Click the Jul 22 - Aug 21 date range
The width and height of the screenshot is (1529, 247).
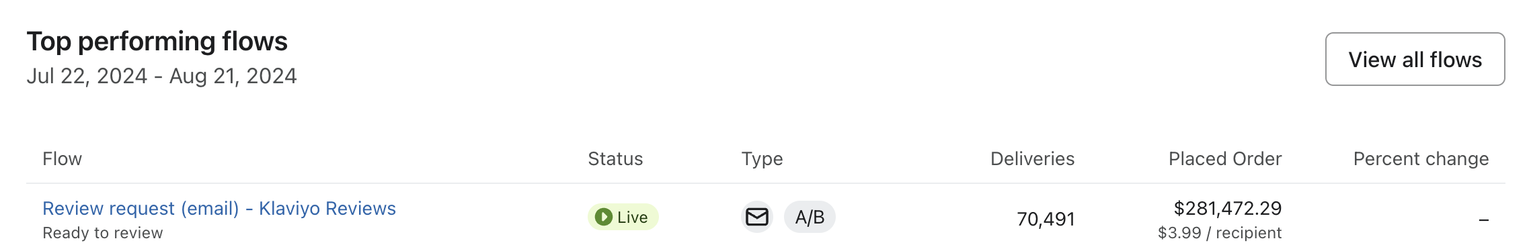click(x=161, y=76)
